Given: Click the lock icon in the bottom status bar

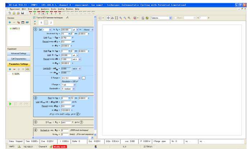Looking at the screenshot, I should [51, 146].
